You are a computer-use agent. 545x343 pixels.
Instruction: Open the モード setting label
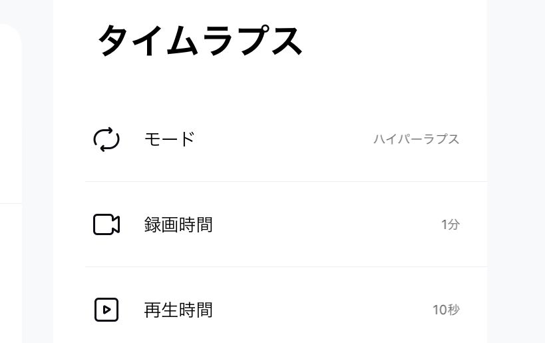[169, 139]
